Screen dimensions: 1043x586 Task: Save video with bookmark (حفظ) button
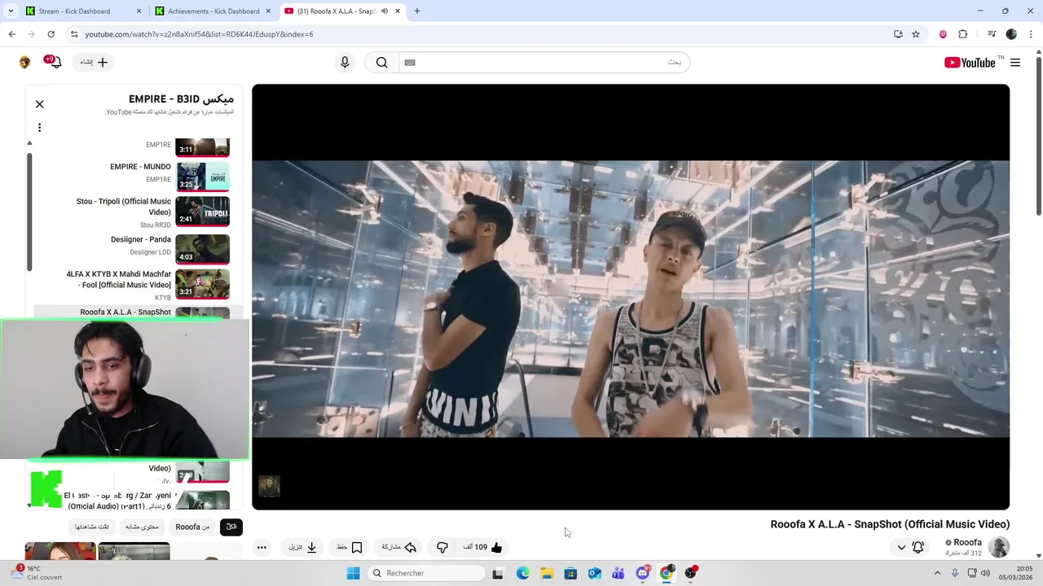(x=350, y=548)
